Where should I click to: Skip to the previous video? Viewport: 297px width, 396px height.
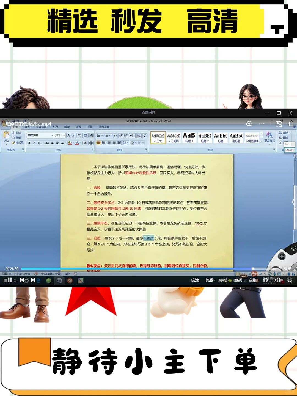click(22, 280)
